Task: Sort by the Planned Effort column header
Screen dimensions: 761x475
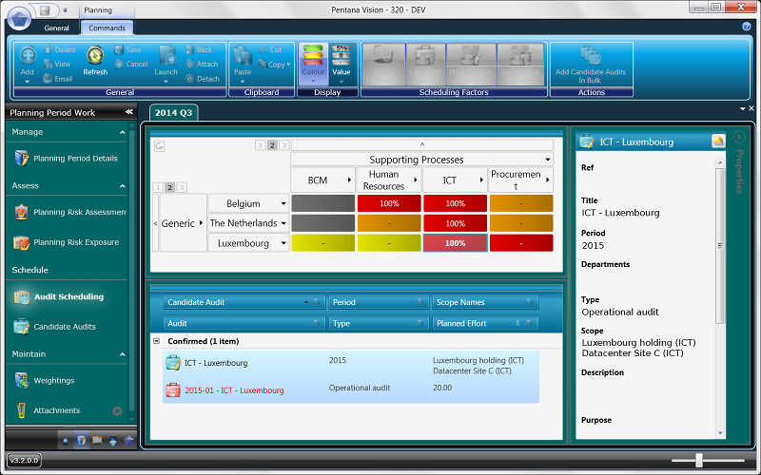Action: (x=485, y=323)
